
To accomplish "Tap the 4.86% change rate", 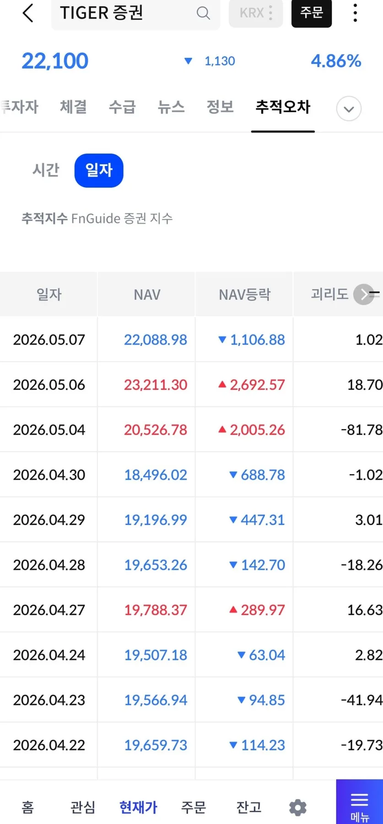I will pyautogui.click(x=336, y=61).
